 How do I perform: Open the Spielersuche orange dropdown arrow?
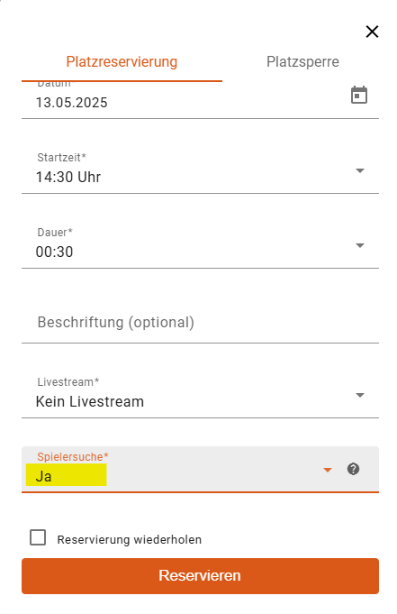tap(328, 470)
